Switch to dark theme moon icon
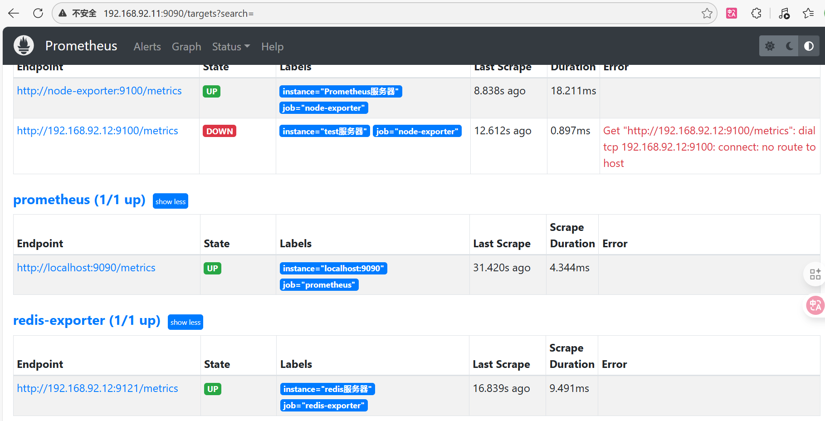 click(x=789, y=46)
